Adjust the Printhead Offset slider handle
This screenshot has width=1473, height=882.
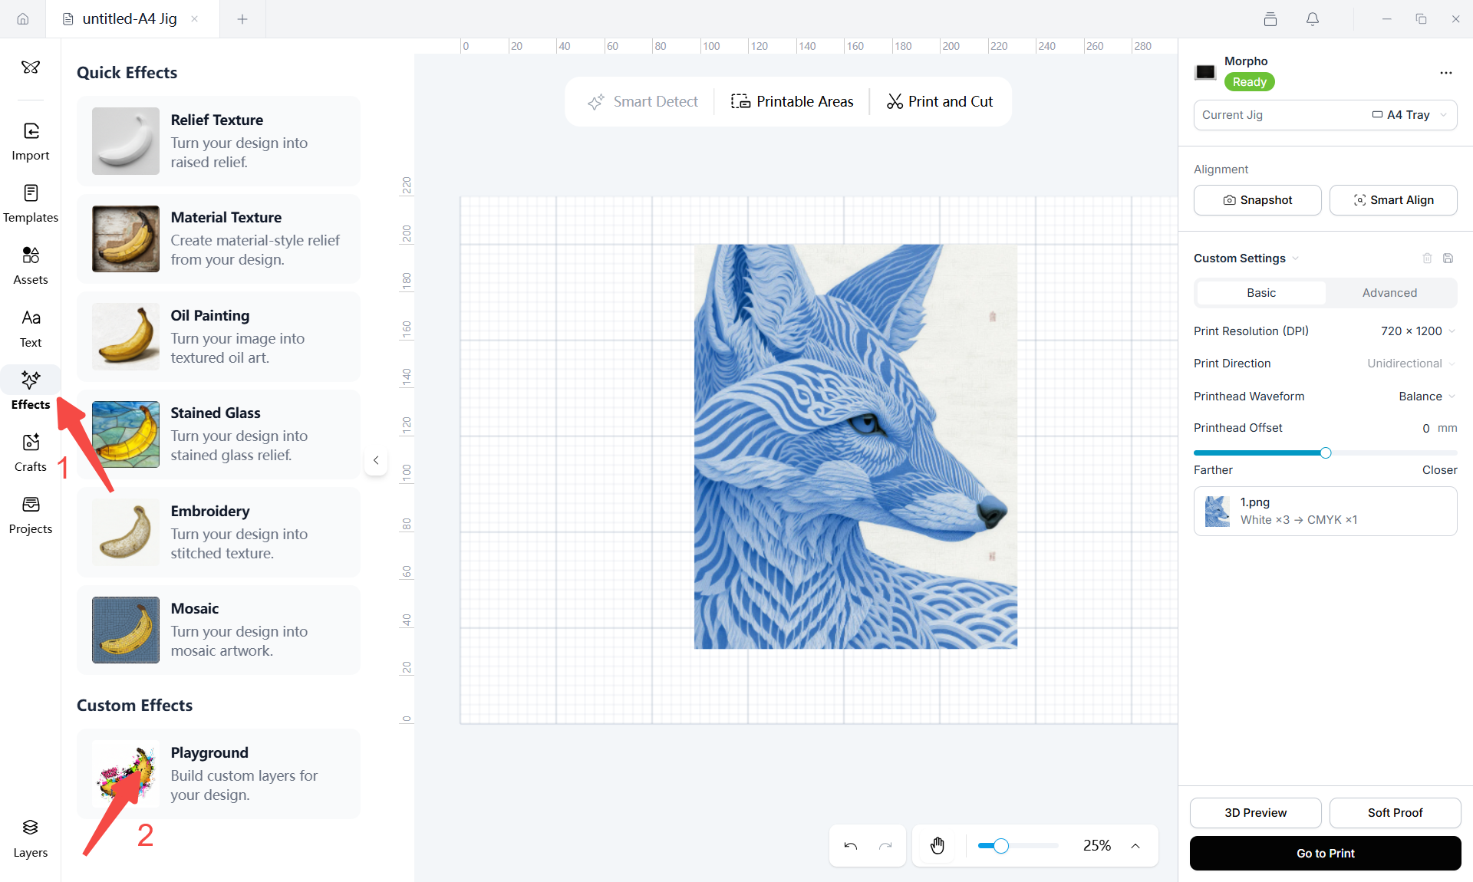click(1326, 453)
